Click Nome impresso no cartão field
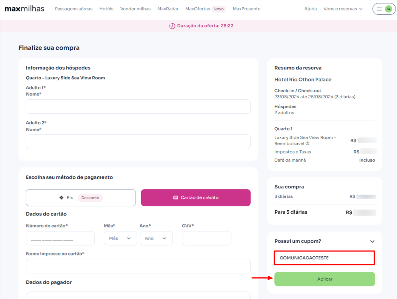 point(138,266)
